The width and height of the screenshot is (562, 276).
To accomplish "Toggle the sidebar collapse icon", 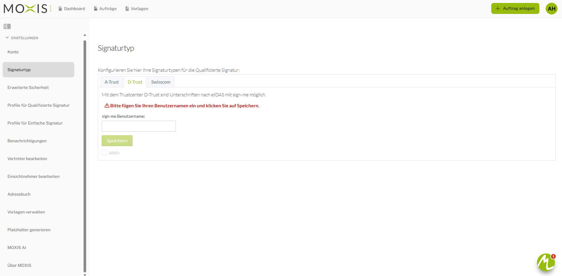I will point(7,26).
